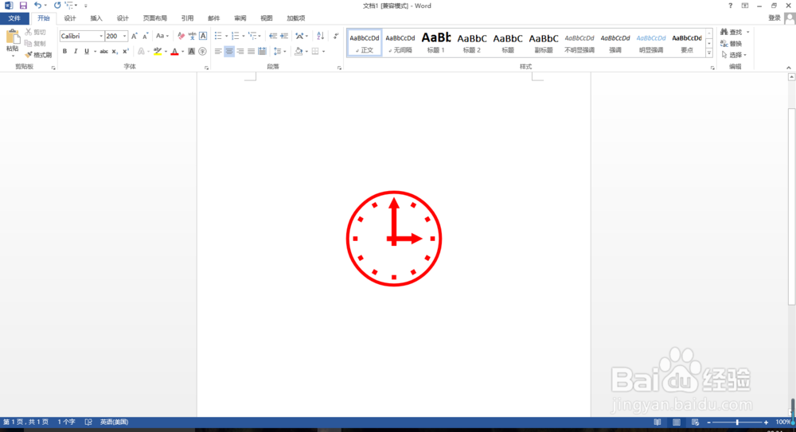Click the Paste clipboard icon

pos(12,37)
